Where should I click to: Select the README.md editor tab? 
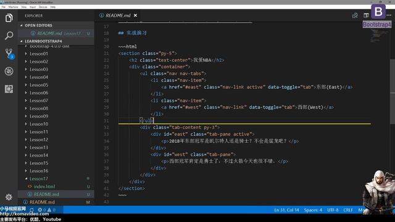coord(118,15)
